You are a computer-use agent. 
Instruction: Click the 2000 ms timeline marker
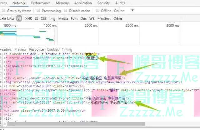(x=91, y=26)
